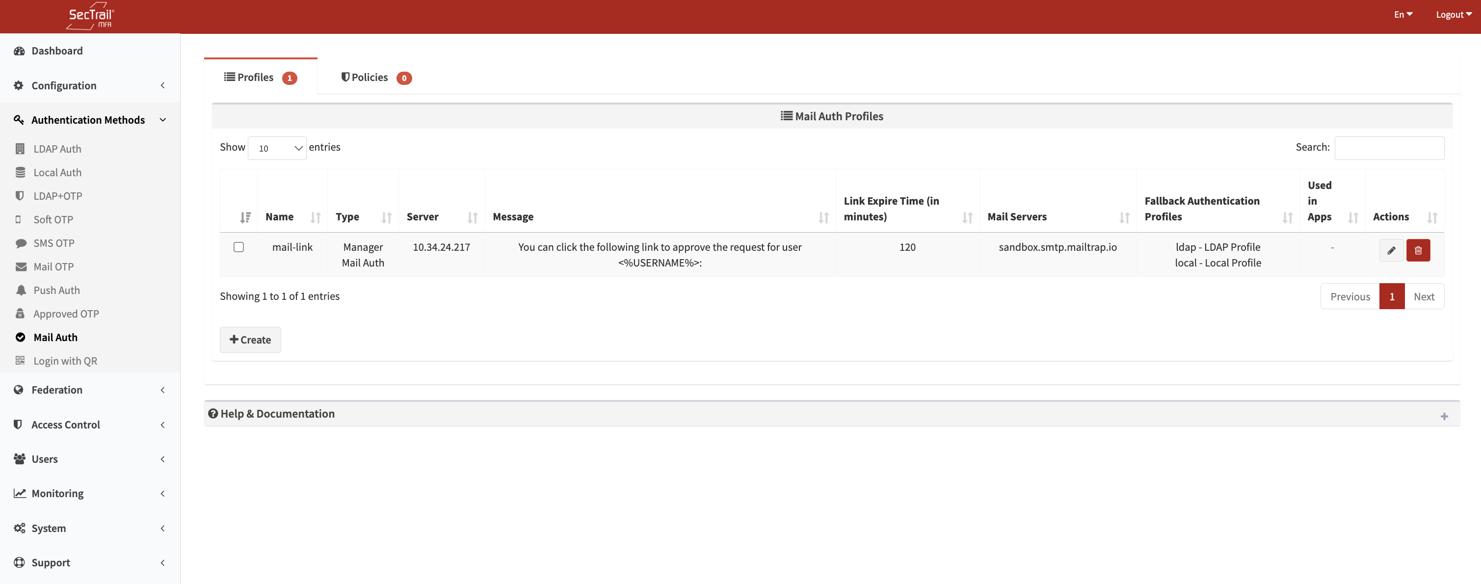
Task: Go to Next page of entries
Action: [x=1424, y=296]
